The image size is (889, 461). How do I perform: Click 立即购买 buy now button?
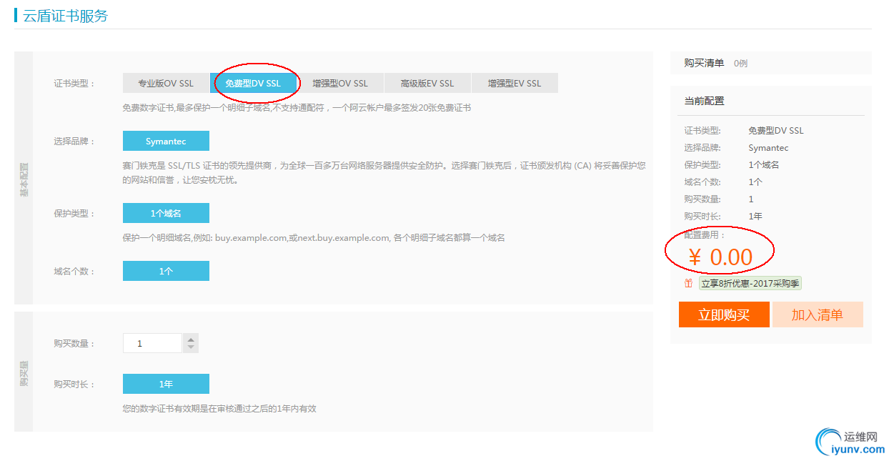[724, 314]
